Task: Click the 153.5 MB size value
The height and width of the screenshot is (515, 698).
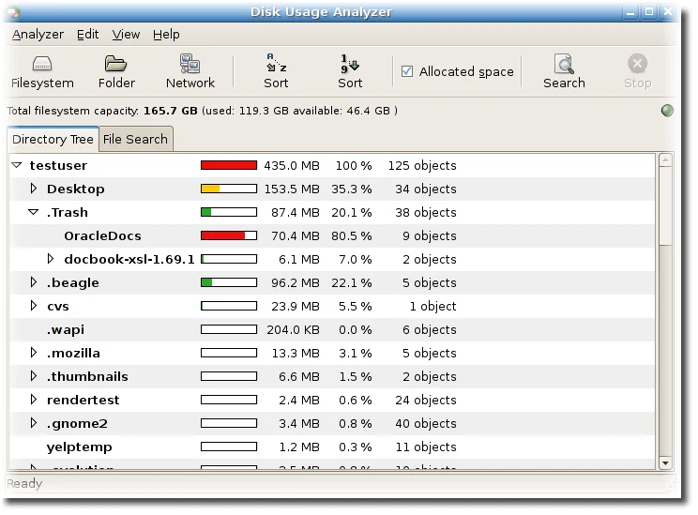Action: coord(292,189)
